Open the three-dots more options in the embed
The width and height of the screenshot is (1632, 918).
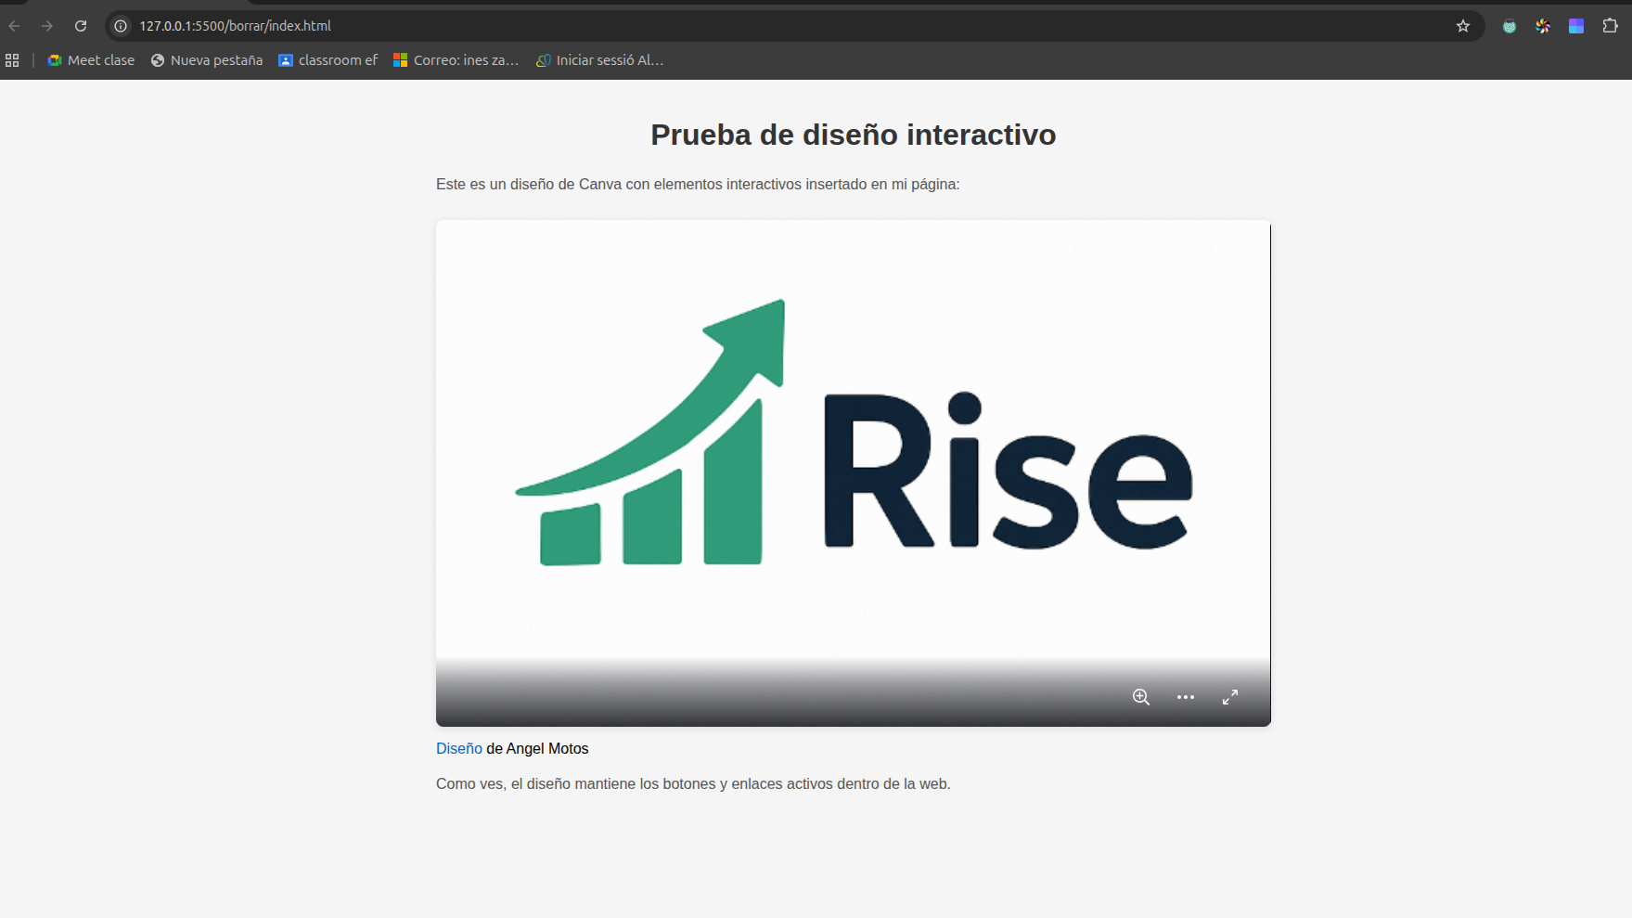tap(1185, 697)
